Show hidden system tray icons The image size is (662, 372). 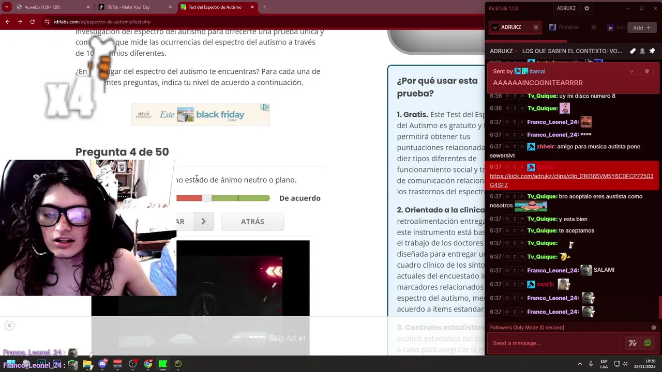[x=580, y=364]
